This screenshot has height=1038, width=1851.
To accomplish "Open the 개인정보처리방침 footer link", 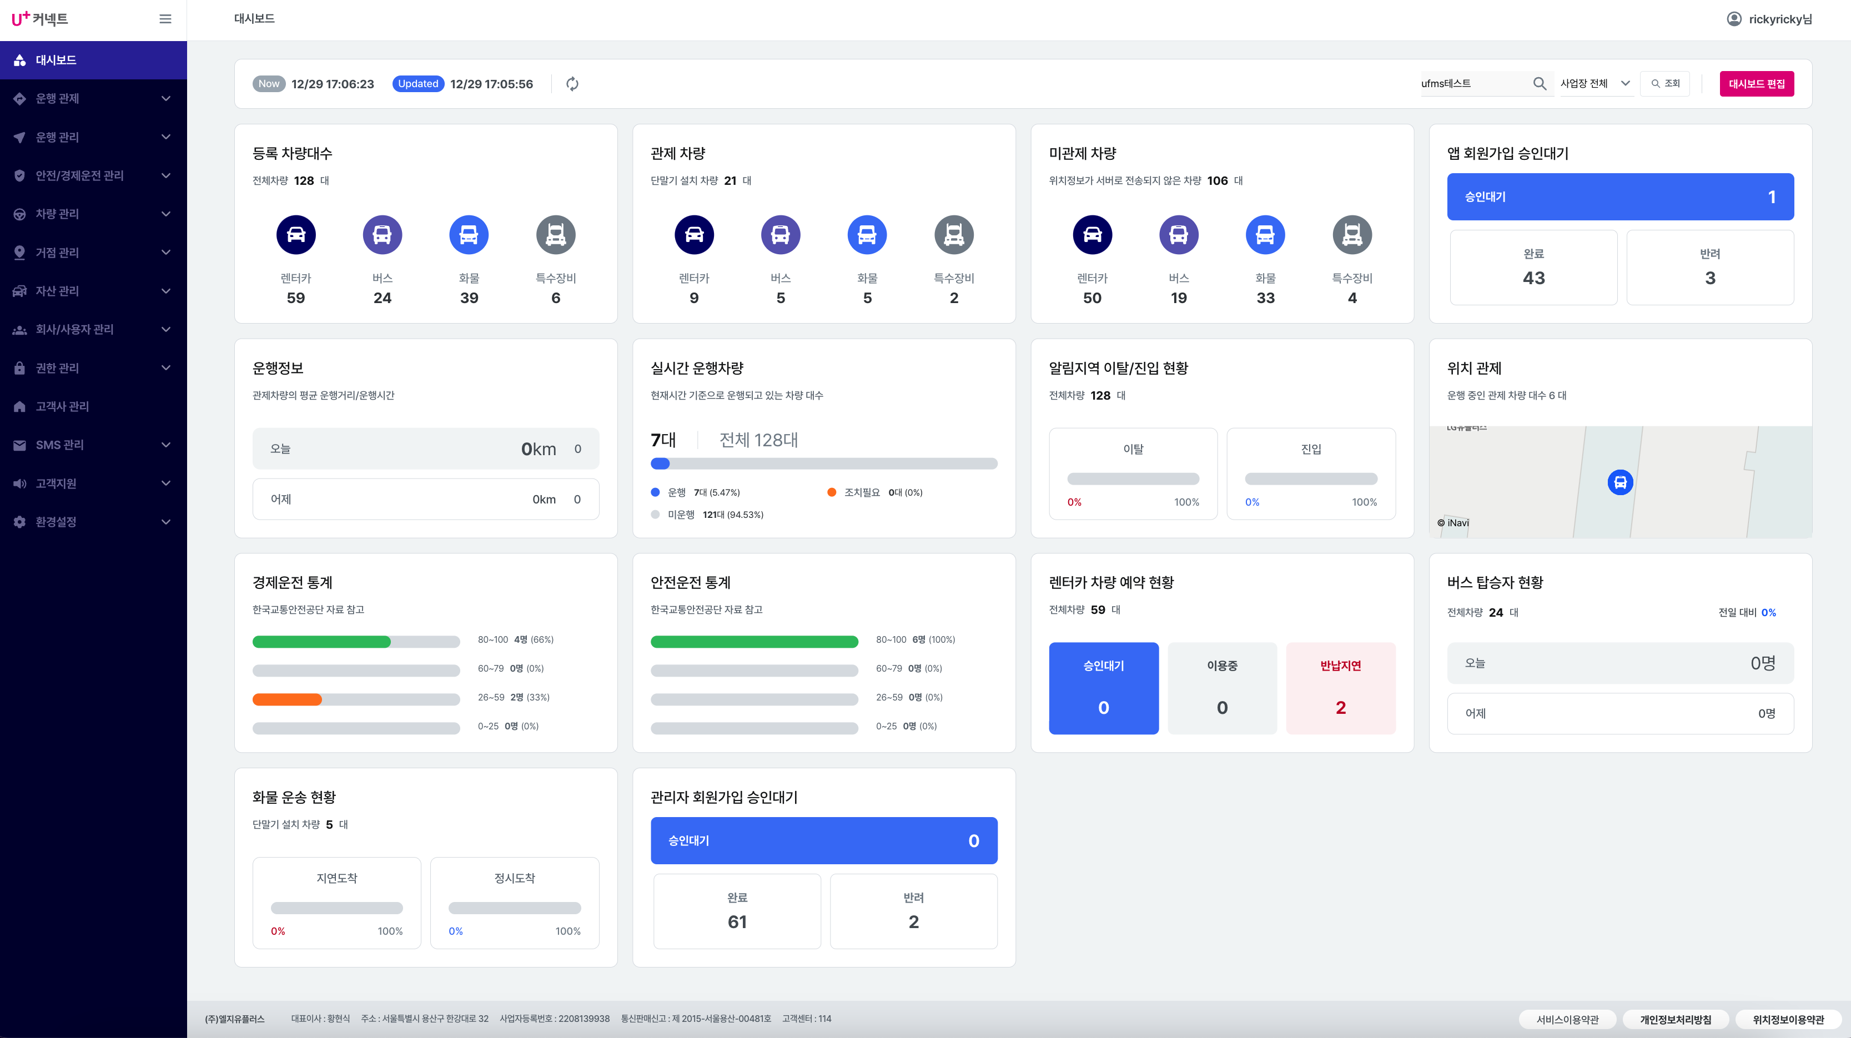I will coord(1675,1019).
